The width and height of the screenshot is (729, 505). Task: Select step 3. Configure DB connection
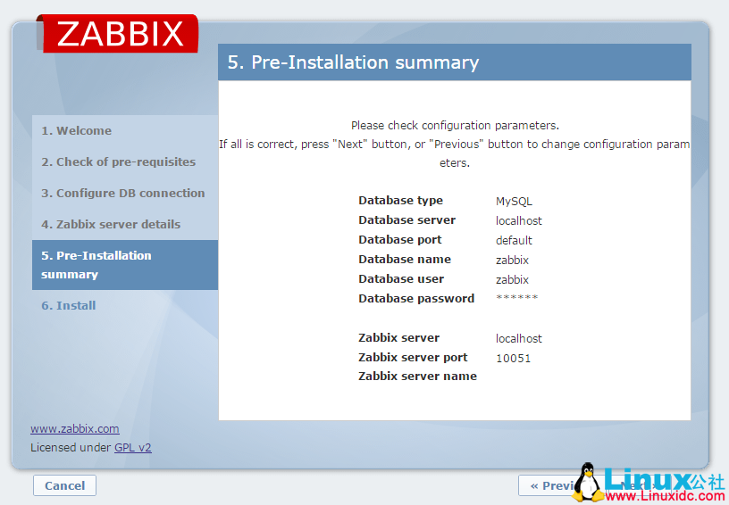tap(123, 193)
